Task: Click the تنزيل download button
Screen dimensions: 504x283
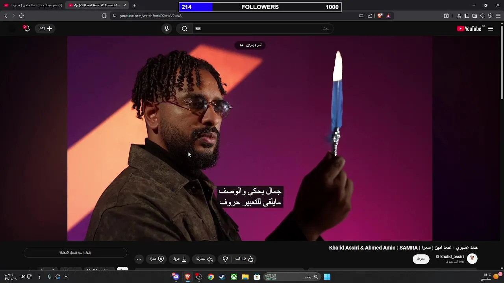Action: click(x=180, y=259)
